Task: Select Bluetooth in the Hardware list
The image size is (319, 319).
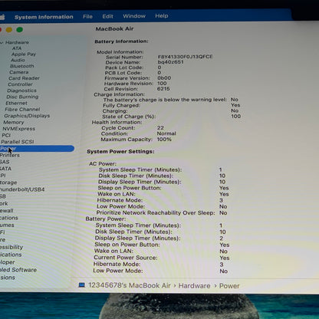Action: click(x=22, y=66)
